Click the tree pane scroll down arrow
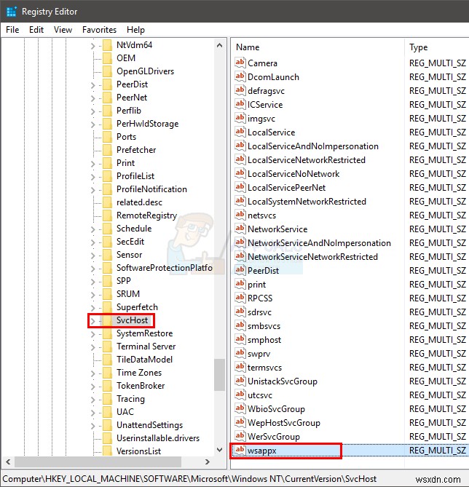Screen dimensions: 469x487 219,450
